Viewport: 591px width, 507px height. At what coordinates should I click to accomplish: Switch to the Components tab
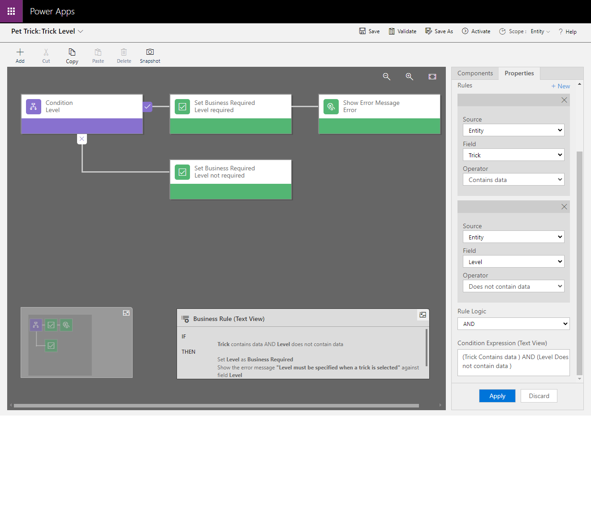pos(475,73)
